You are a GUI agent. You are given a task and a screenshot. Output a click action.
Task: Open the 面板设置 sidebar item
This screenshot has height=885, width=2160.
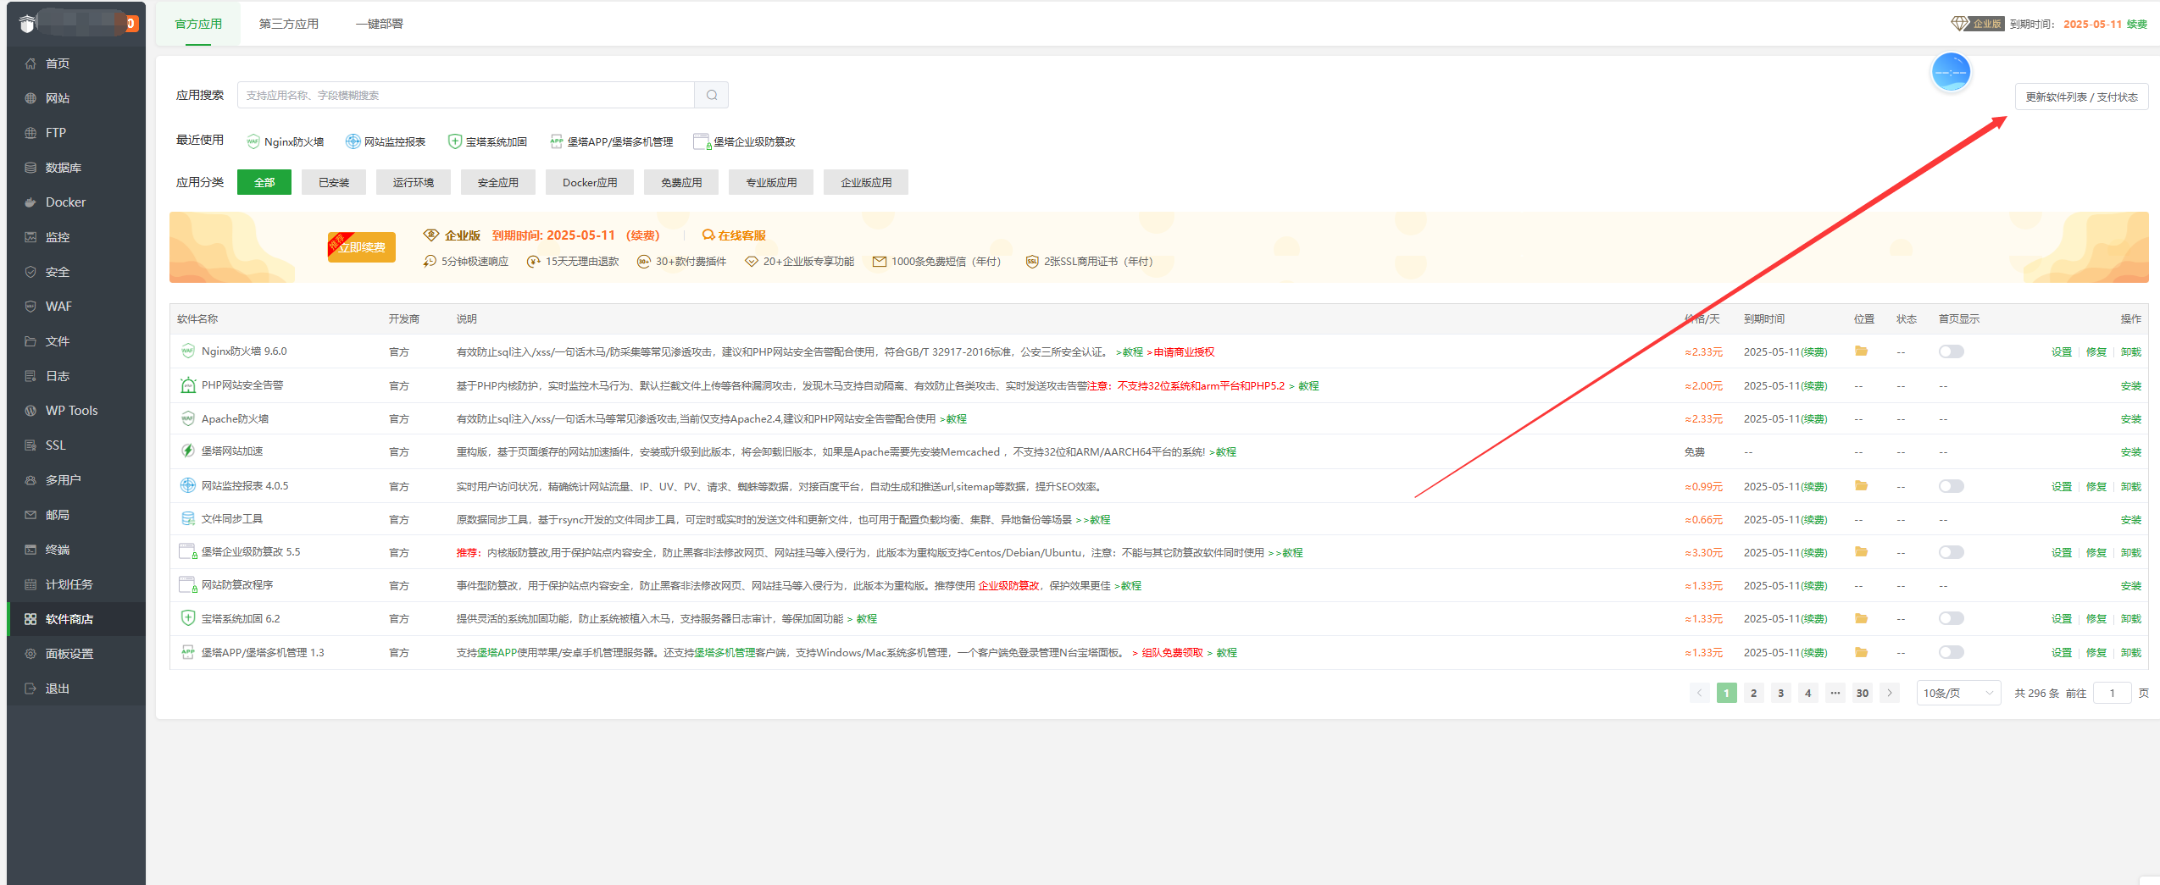click(76, 654)
